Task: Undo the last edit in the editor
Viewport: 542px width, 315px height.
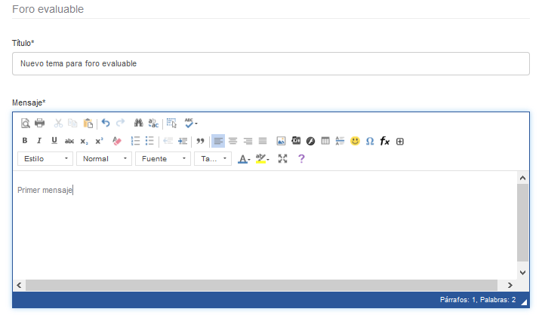Action: (106, 123)
